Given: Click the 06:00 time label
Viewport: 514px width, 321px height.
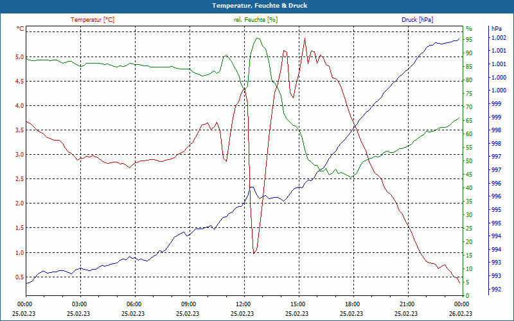Looking at the screenshot, I should (x=134, y=304).
